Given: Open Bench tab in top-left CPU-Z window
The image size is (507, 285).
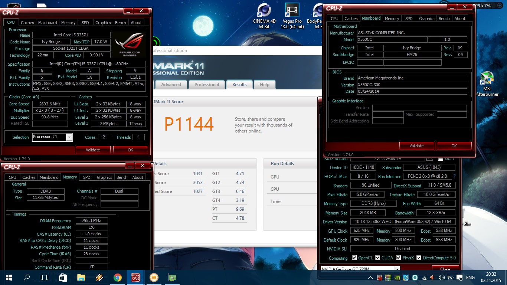Looking at the screenshot, I should [120, 23].
